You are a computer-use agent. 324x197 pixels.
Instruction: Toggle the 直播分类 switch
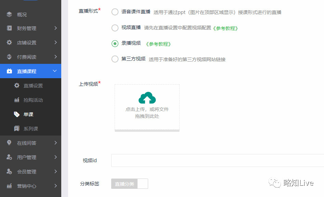(x=130, y=184)
